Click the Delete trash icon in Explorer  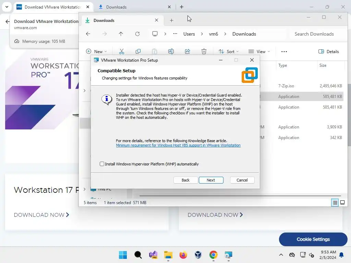204,52
